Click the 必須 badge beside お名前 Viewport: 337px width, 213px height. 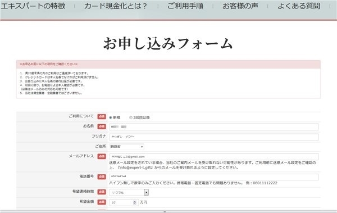pyautogui.click(x=102, y=126)
